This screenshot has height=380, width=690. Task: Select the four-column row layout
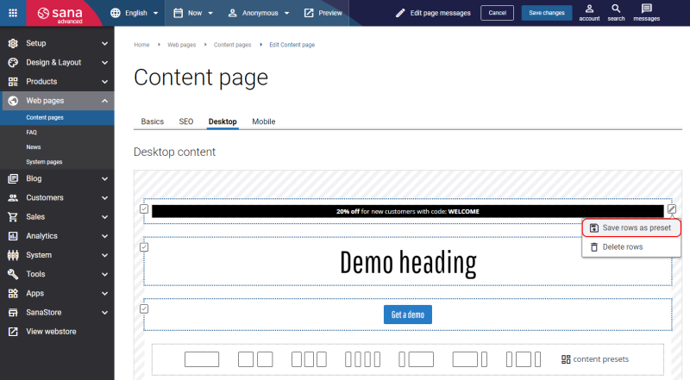tap(362, 359)
